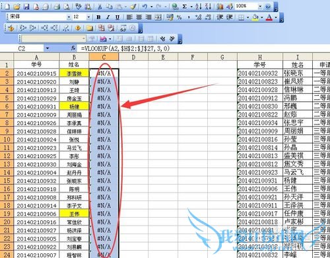
Task: Circle invalid data in the sheet
Action: pos(101,28)
